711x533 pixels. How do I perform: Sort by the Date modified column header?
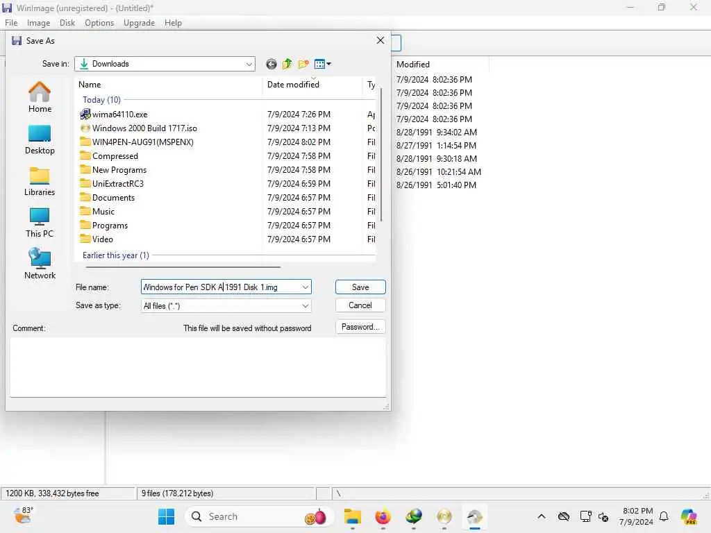pos(312,85)
